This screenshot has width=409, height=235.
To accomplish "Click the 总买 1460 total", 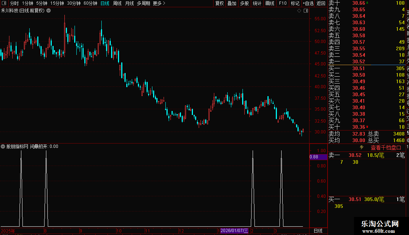I will 399,140.
